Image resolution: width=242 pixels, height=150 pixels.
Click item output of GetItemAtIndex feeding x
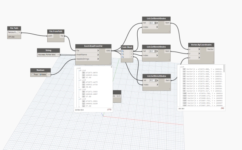168,23
